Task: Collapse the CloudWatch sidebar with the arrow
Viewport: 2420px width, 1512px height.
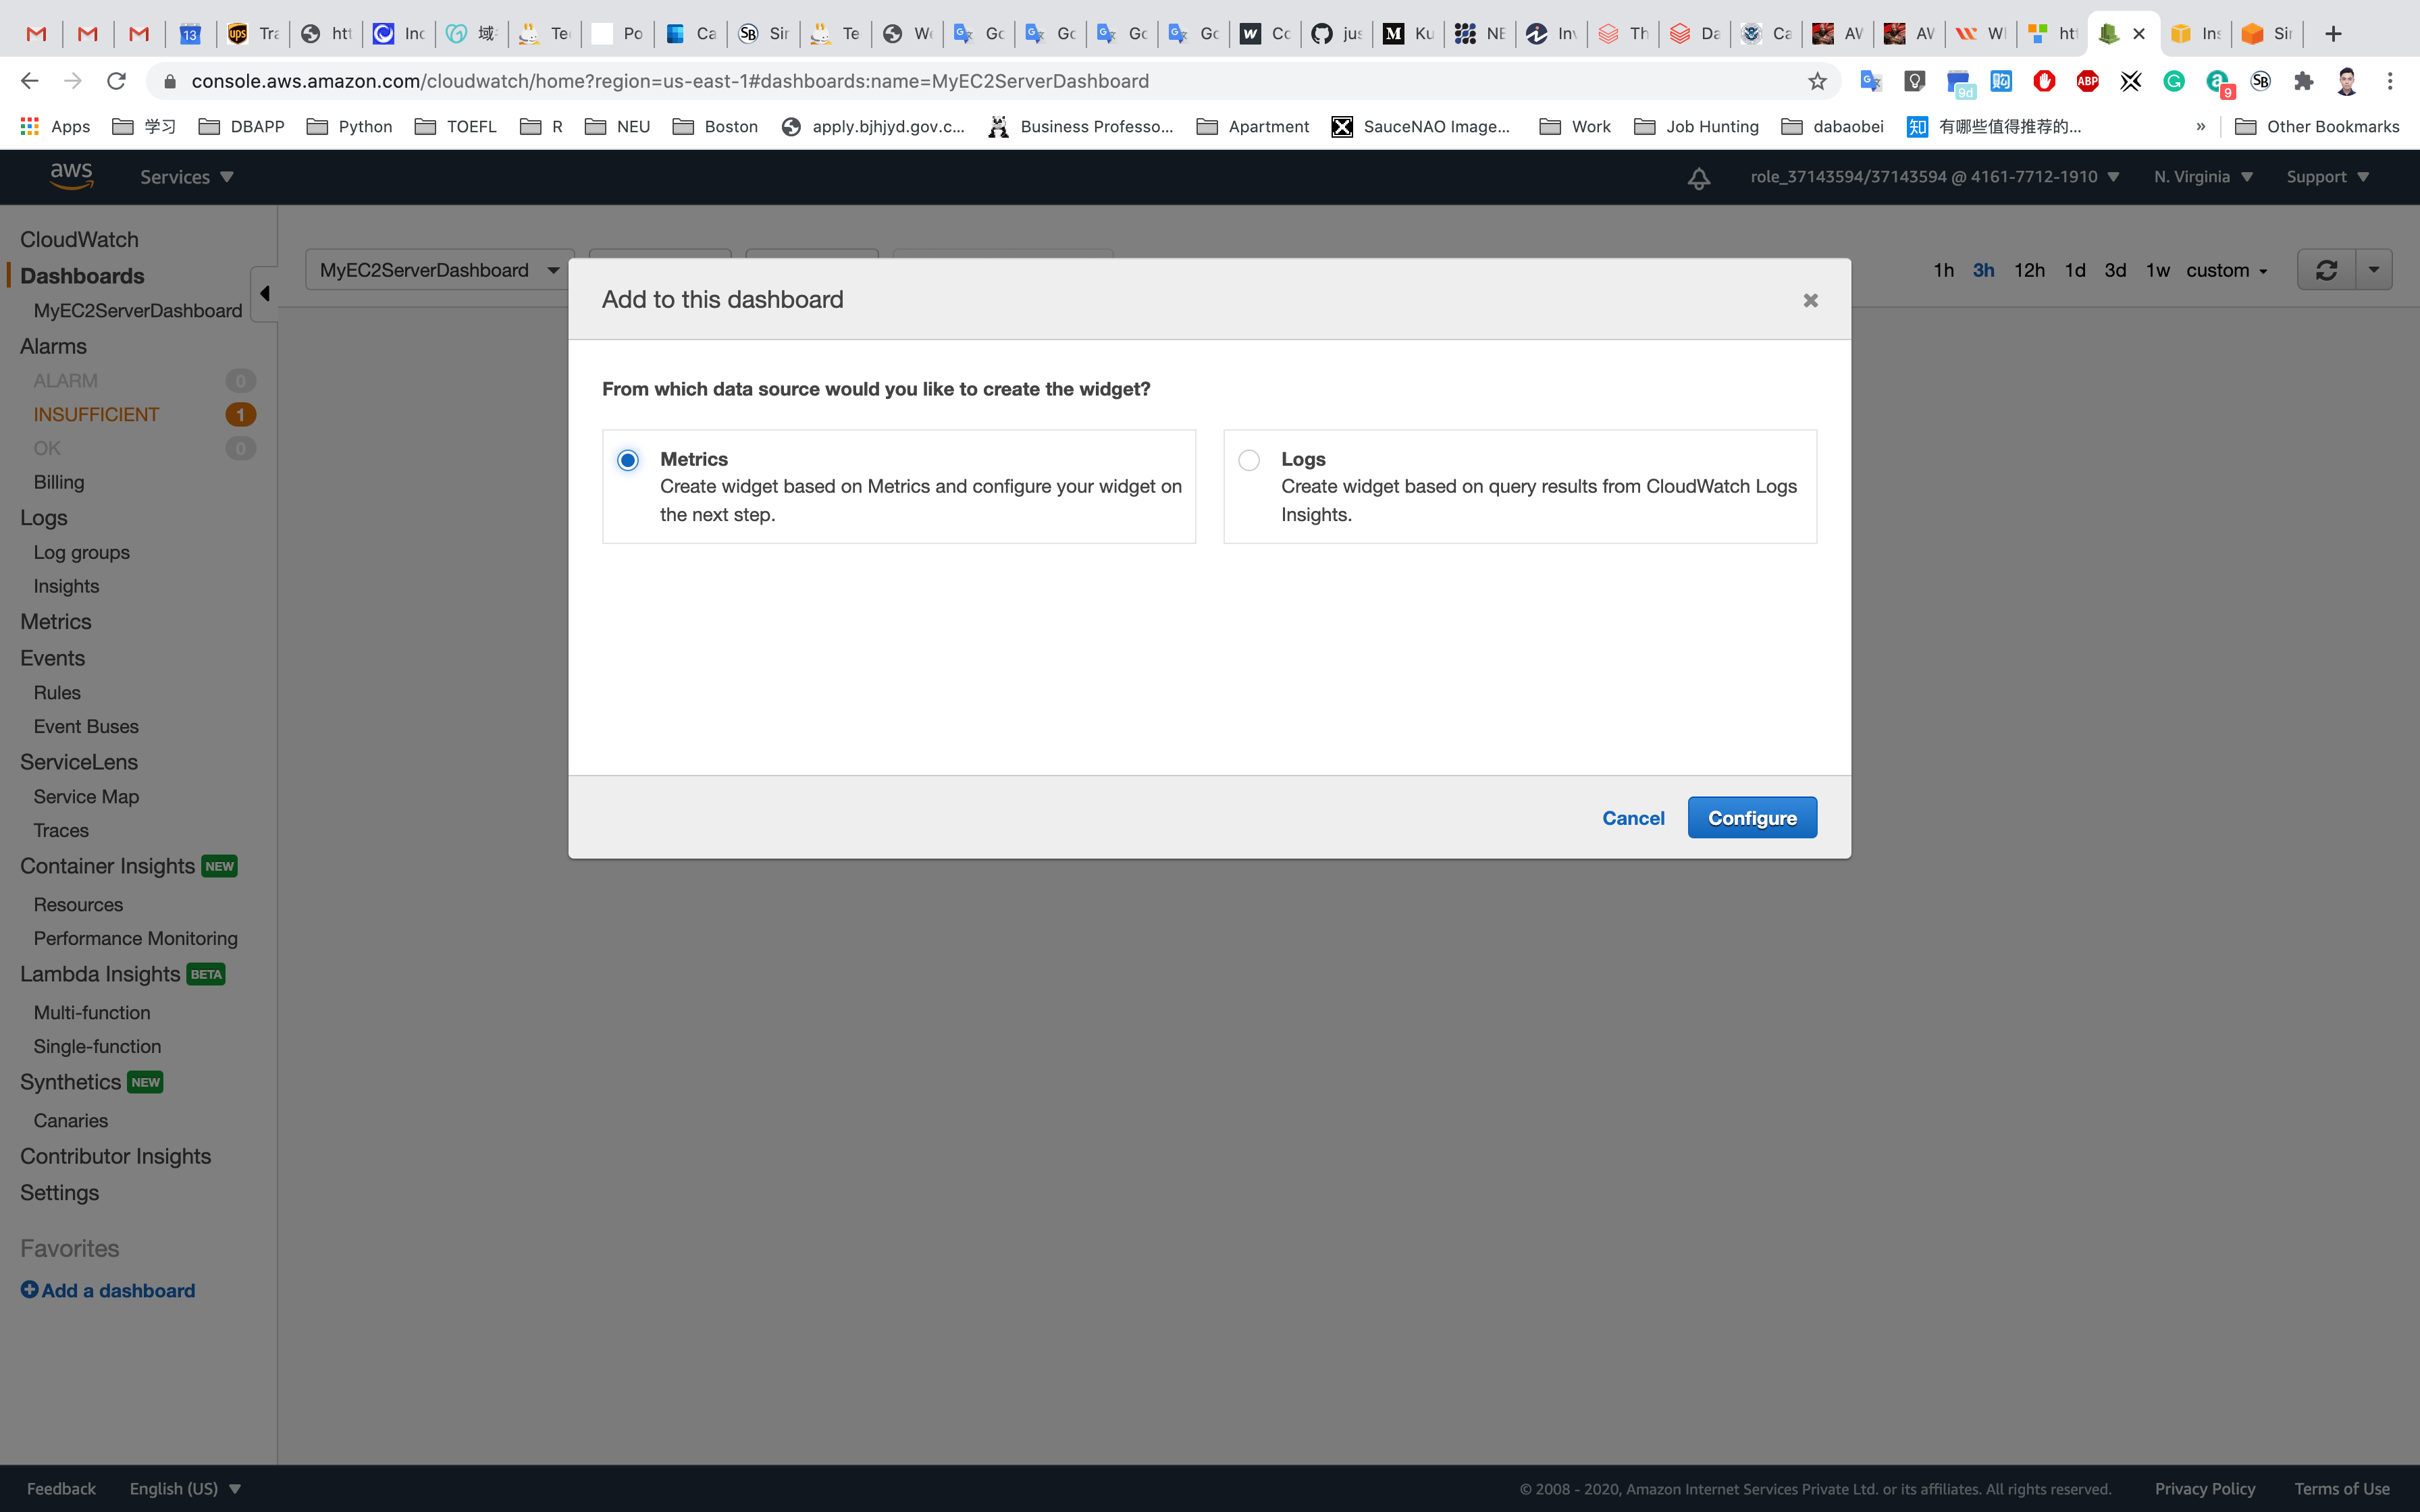Action: 264,293
